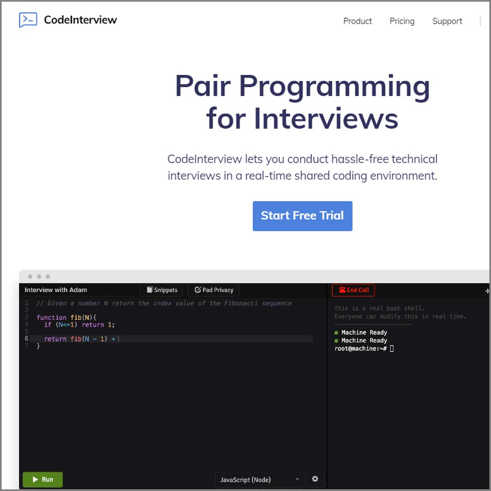Click the plus icon near the terminal panel

[487, 291]
